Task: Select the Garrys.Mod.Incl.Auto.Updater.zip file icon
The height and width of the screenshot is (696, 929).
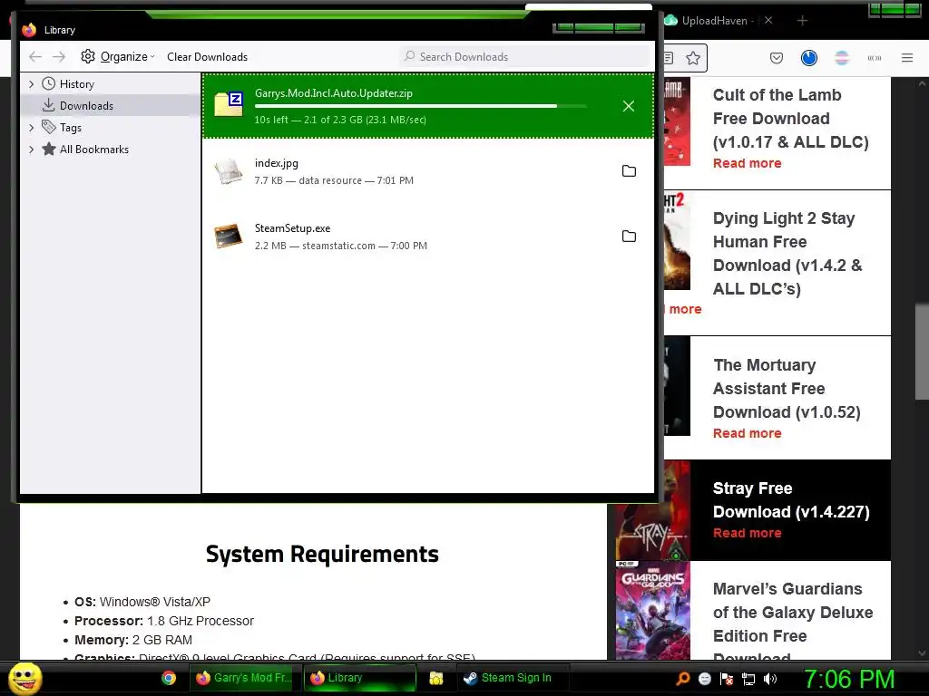Action: [x=229, y=105]
